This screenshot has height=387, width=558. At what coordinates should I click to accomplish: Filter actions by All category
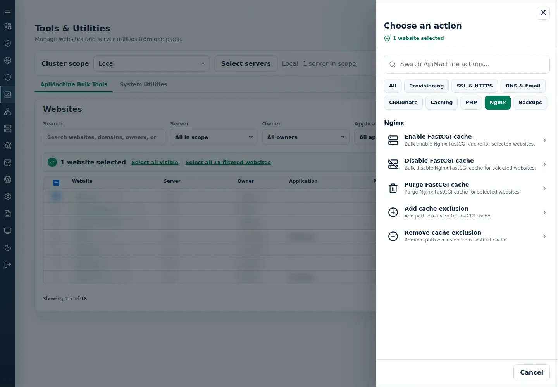pyautogui.click(x=393, y=86)
